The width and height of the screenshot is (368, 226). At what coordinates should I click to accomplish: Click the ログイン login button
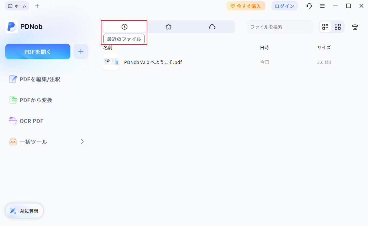tap(284, 6)
